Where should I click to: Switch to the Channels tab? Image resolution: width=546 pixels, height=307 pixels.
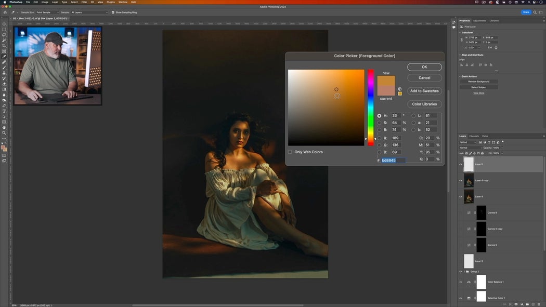(x=475, y=136)
